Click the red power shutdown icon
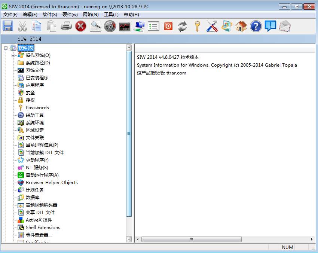Viewport: 318px width, 253px height. pos(168,26)
